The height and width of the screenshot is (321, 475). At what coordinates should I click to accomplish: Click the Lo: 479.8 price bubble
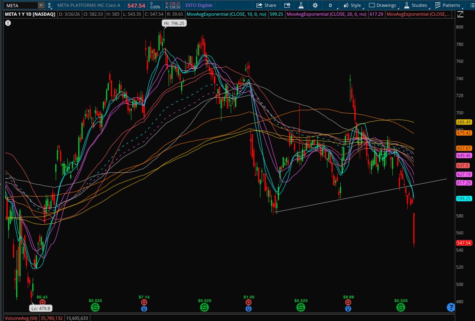pyautogui.click(x=41, y=308)
